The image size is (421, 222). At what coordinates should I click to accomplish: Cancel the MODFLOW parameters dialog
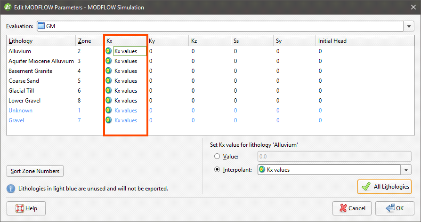coord(352,208)
